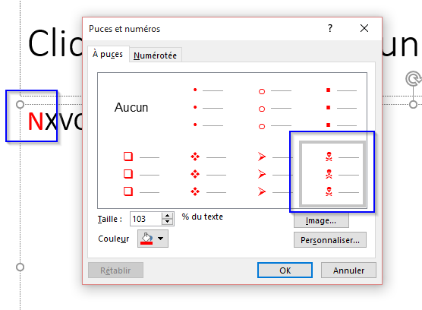Viewport: 422px width, 310px height.
Task: Choose the skull and crossbones bullet style
Action: (332, 174)
